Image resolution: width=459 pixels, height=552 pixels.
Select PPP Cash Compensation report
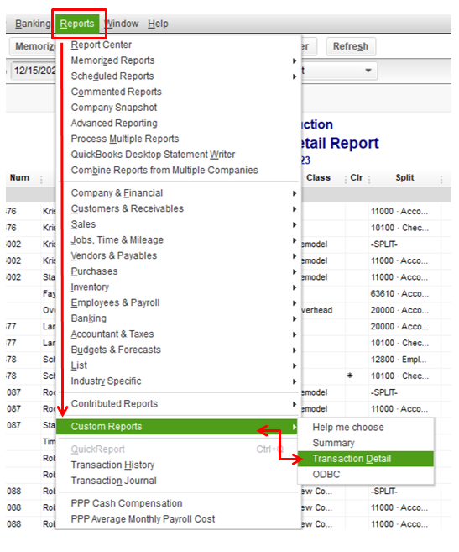[179, 503]
